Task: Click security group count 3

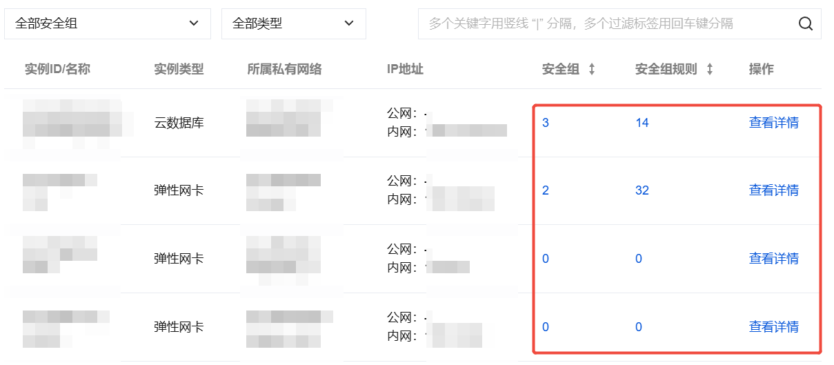Action: [546, 123]
